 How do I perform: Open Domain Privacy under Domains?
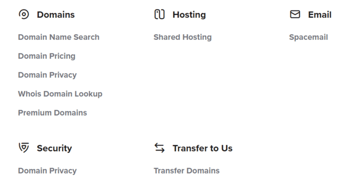tap(48, 75)
